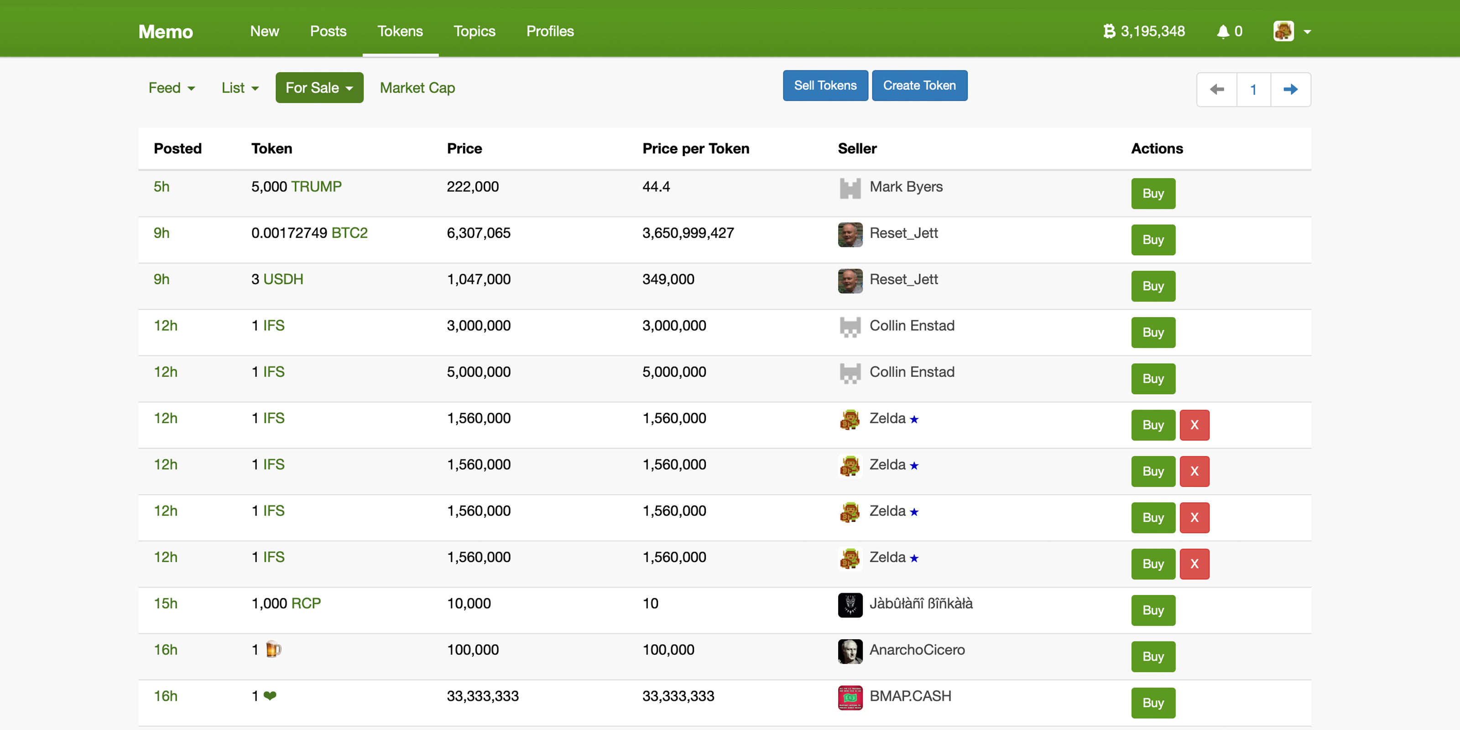The height and width of the screenshot is (730, 1460).
Task: Open the 5h posted time link
Action: (162, 187)
